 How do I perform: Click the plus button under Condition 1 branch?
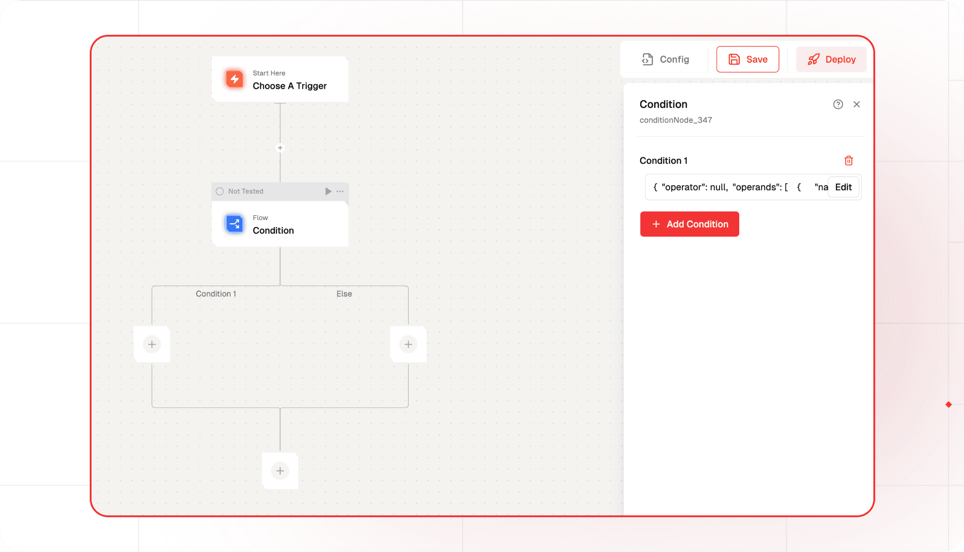point(152,344)
